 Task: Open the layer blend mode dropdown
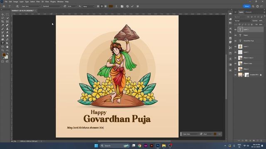[242, 21]
